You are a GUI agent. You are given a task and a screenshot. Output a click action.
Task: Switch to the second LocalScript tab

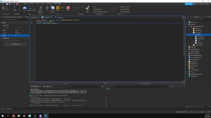point(47,17)
